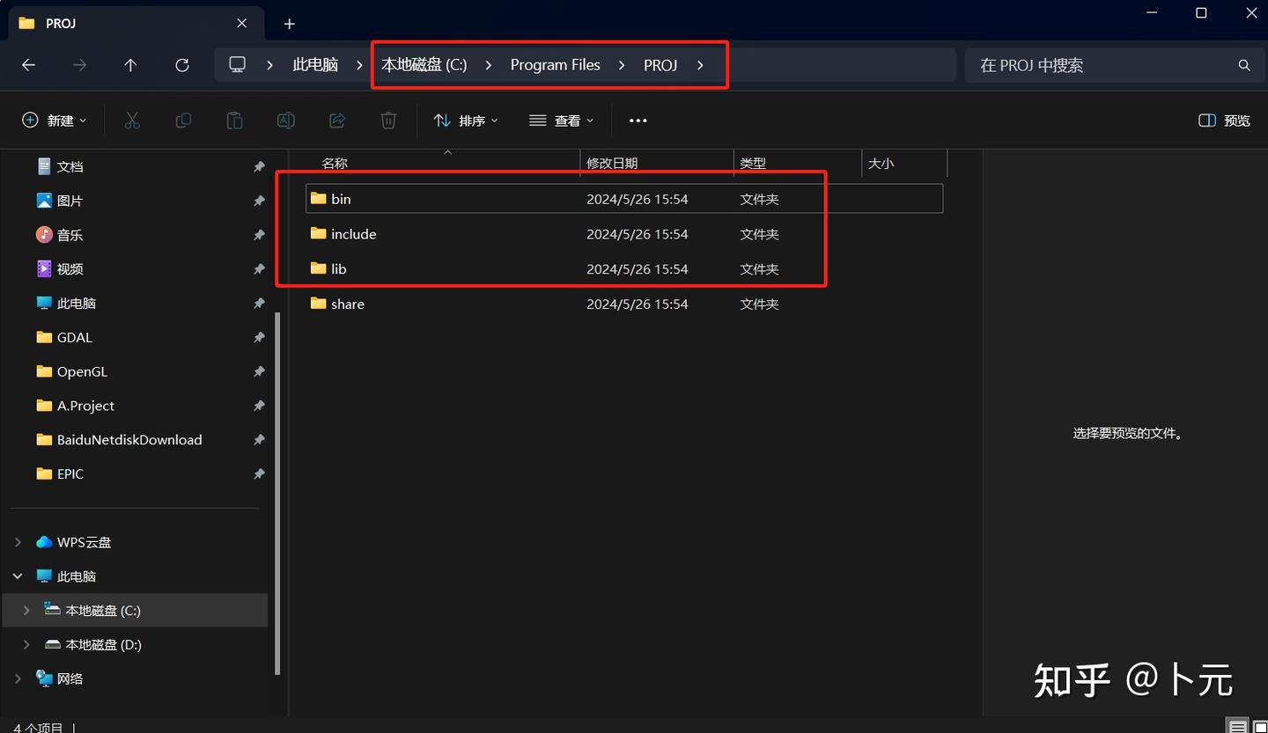Open the 新建 (New) dropdown
Viewport: 1268px width, 733px height.
55,121
